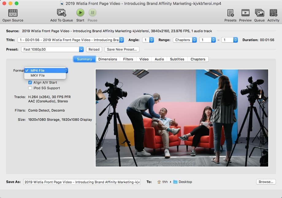The width and height of the screenshot is (282, 198).
Task: Click the thh home folder path label
Action: click(x=165, y=182)
